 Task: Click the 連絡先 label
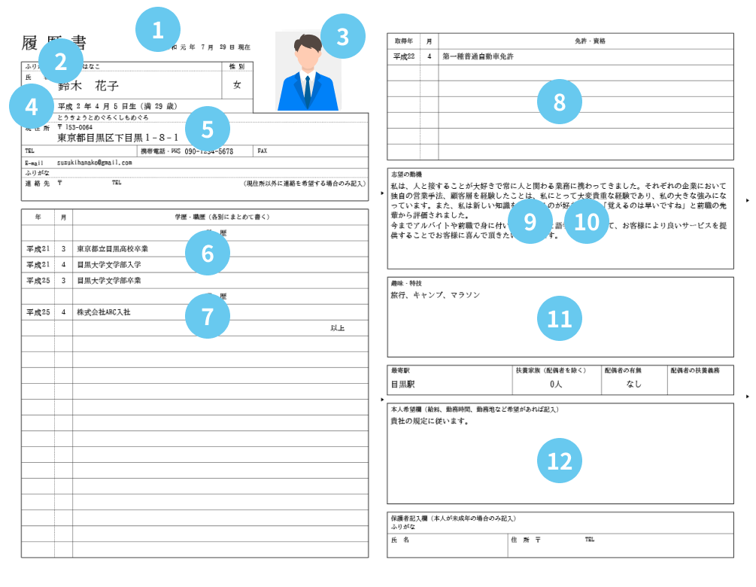coord(38,184)
